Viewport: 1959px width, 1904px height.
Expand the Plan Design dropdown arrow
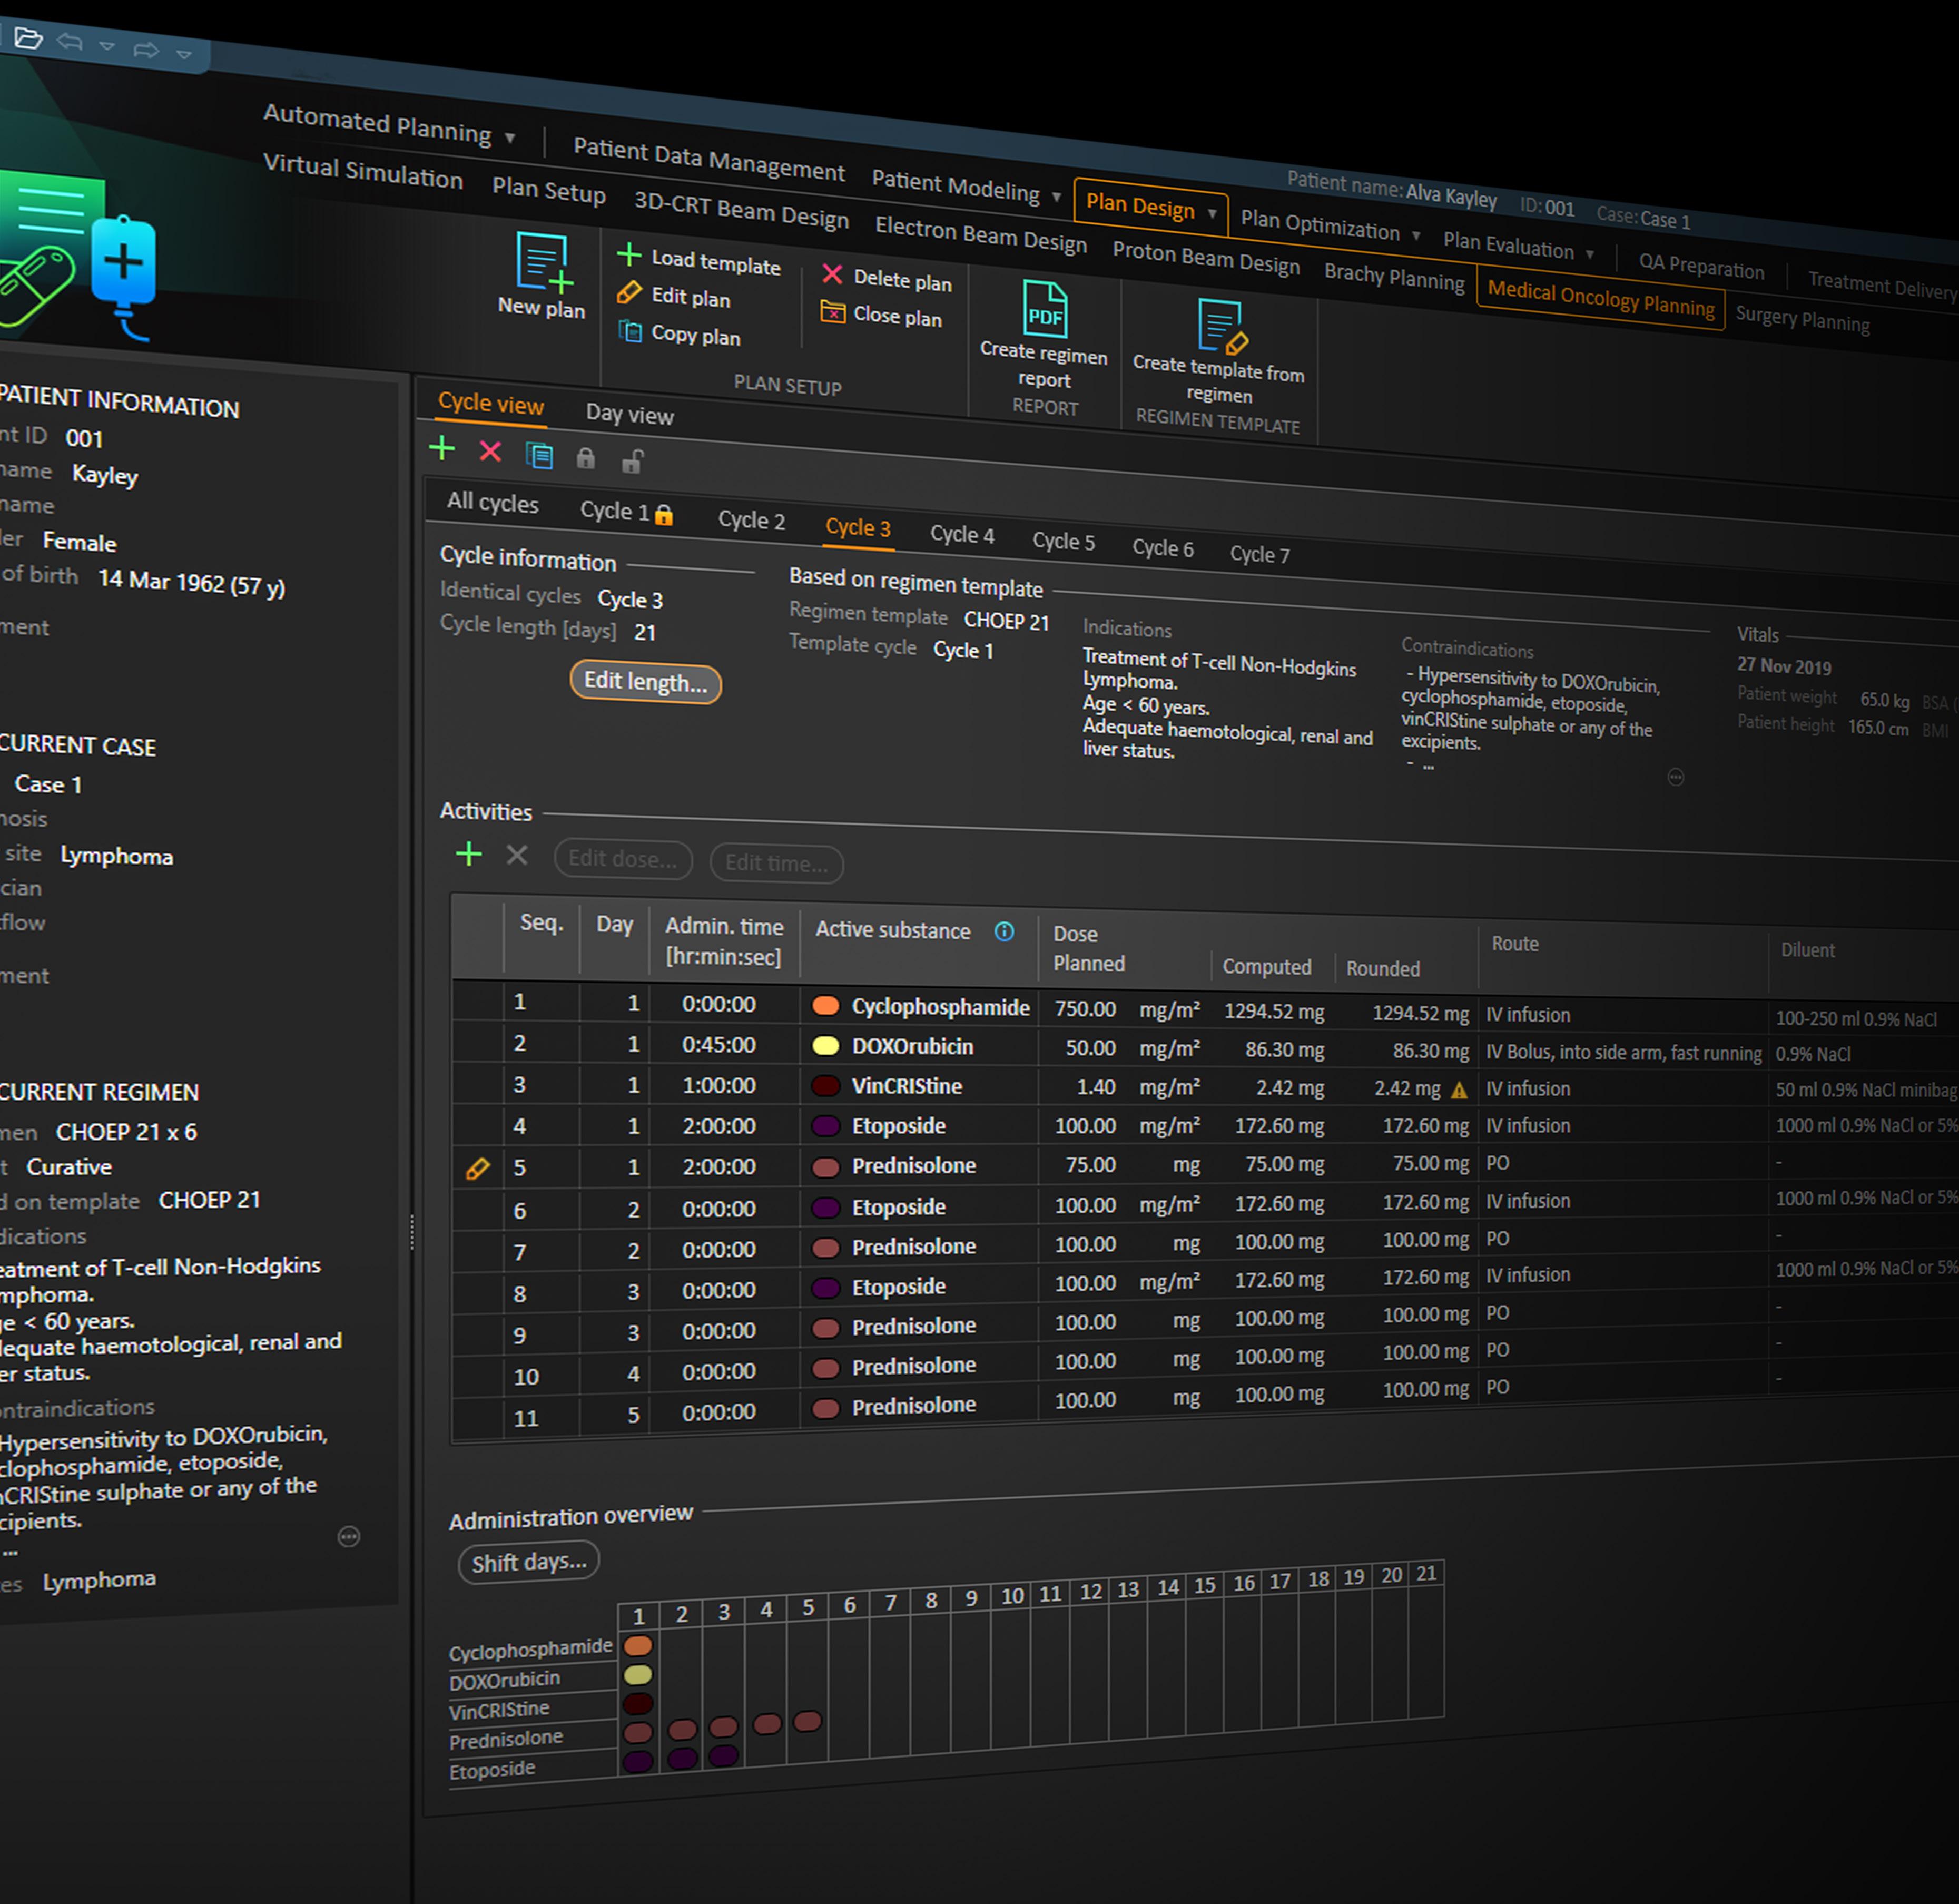pos(1212,213)
